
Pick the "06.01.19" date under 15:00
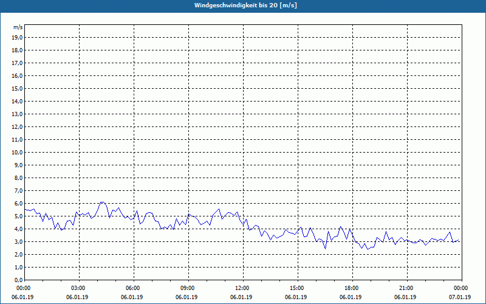pos(296,297)
